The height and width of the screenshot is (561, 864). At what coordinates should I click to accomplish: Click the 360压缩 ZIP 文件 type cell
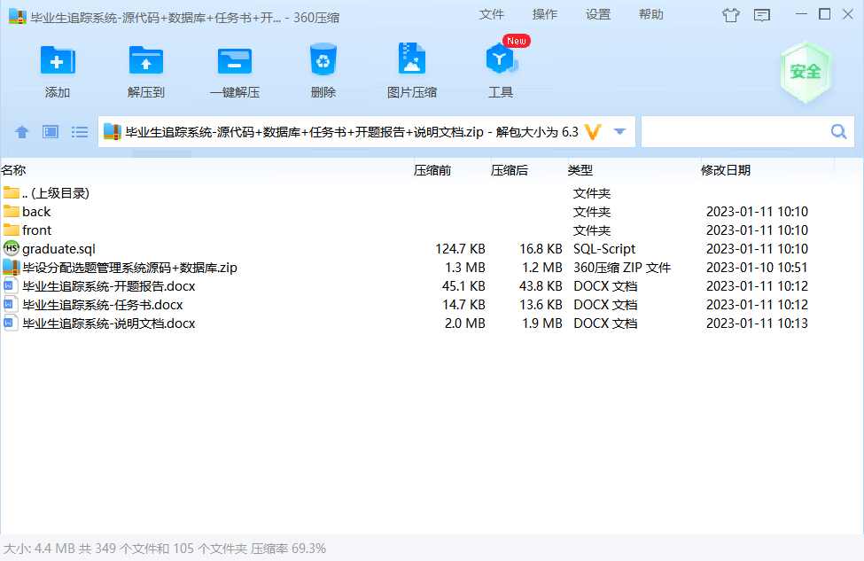click(x=622, y=268)
